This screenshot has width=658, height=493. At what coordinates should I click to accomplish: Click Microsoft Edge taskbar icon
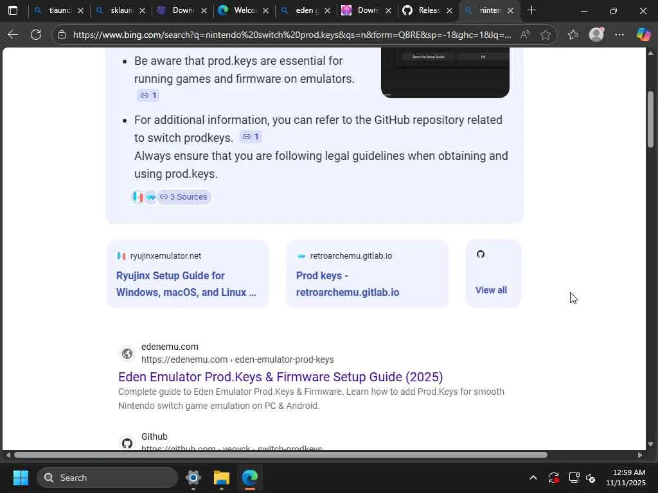[250, 478]
